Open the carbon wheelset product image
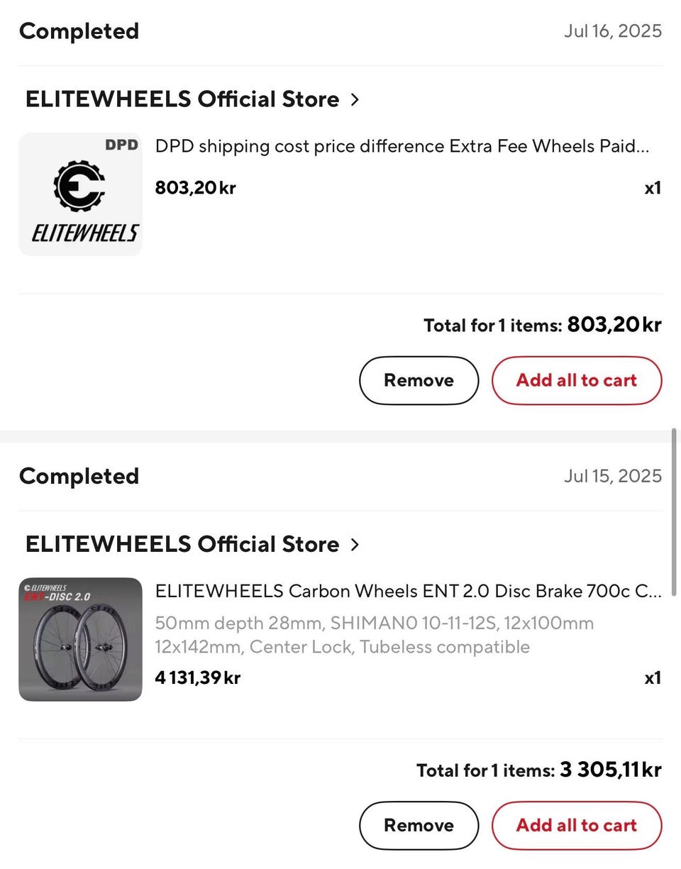Screen dimensions: 681x869 pyautogui.click(x=80, y=639)
